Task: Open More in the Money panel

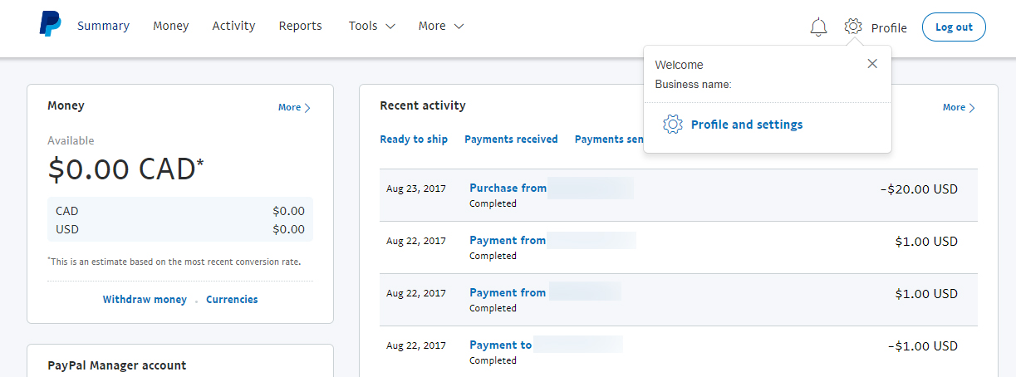Action: 294,107
